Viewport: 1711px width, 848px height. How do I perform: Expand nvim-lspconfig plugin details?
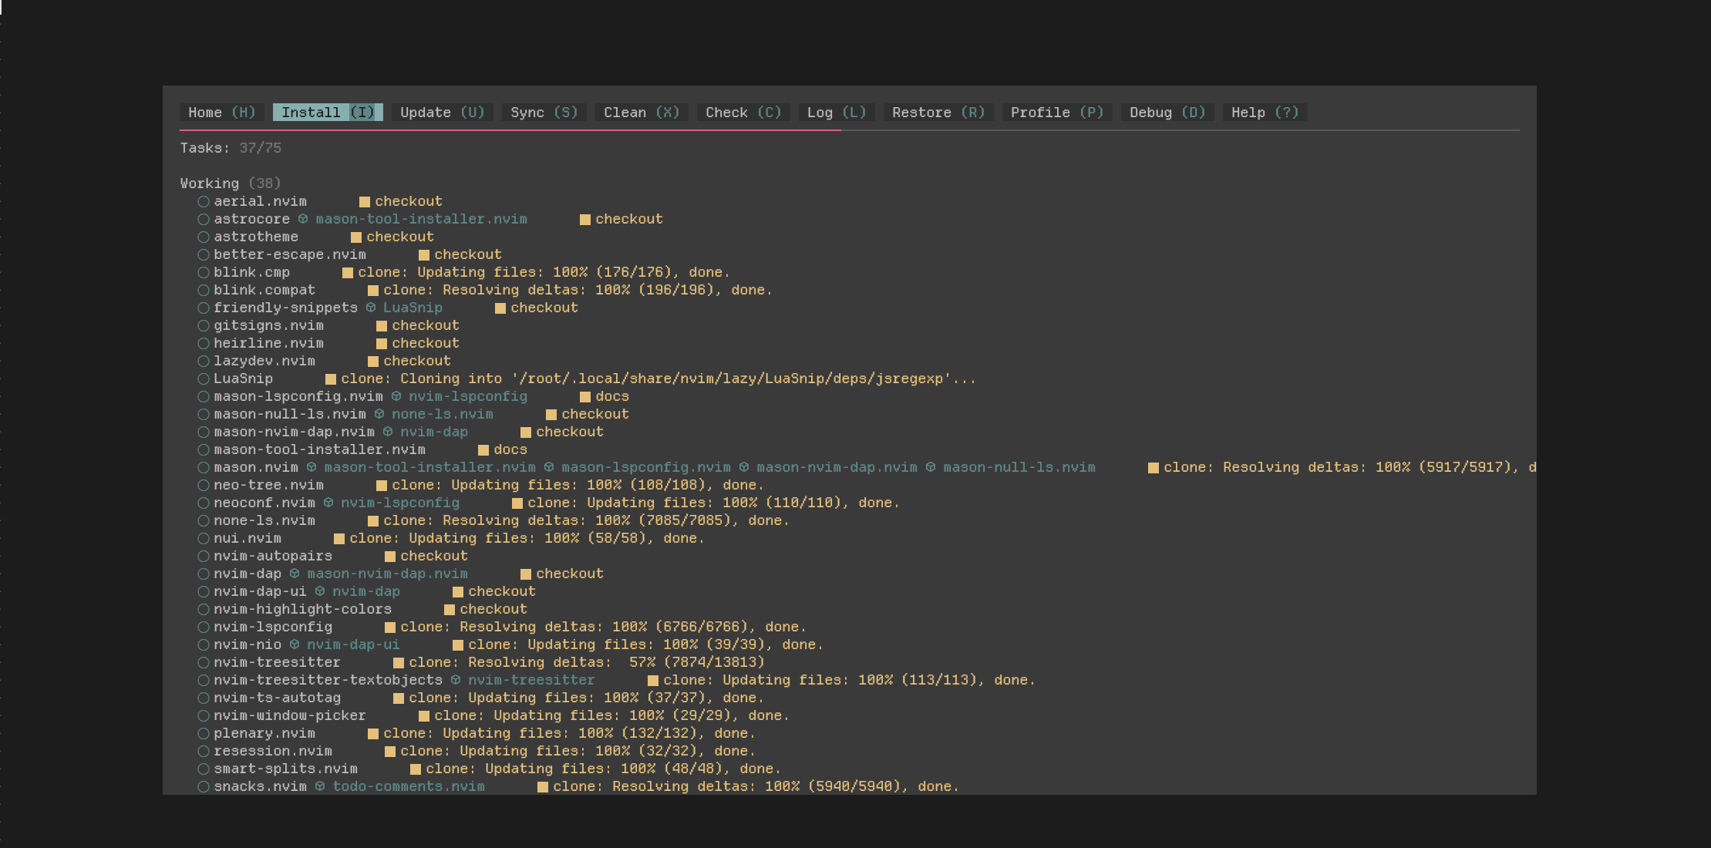[x=273, y=628]
